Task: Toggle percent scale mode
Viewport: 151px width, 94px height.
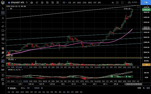Action: pos(144,88)
